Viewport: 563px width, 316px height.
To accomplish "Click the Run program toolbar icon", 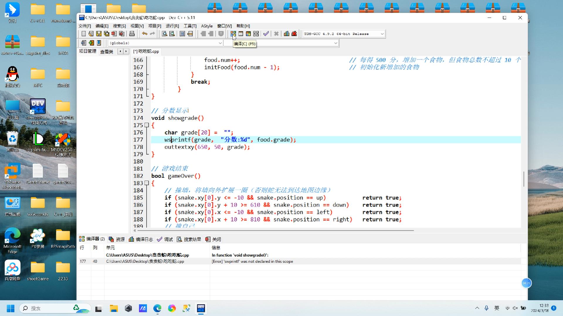I will click(241, 34).
